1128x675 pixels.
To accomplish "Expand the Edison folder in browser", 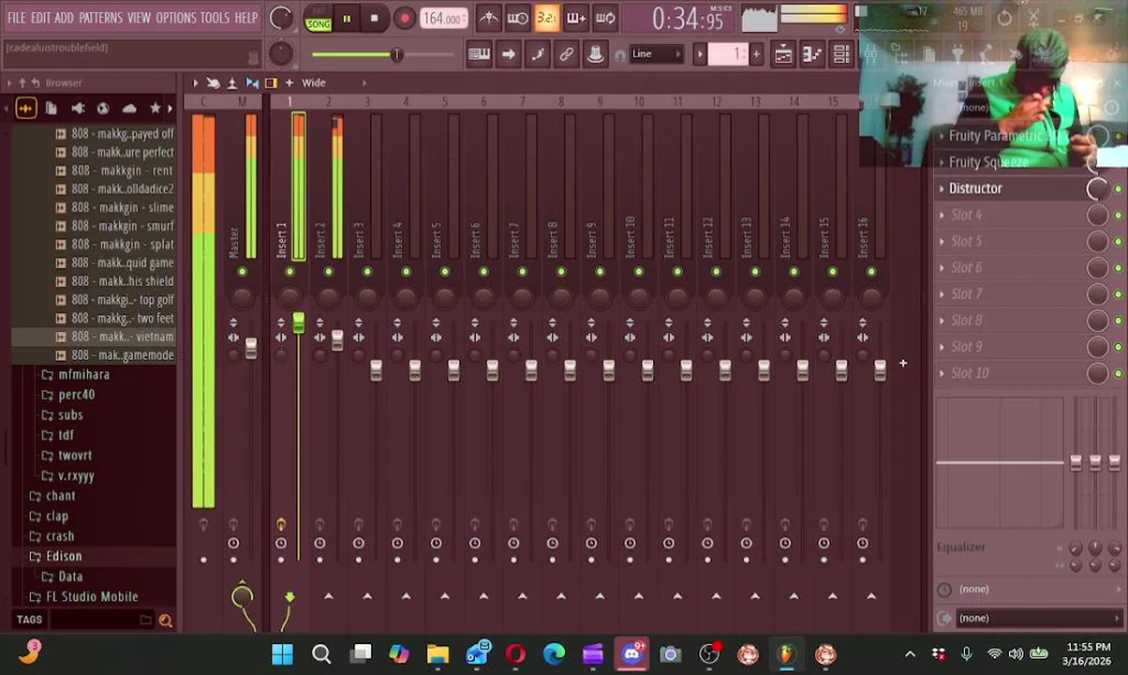I will coord(64,556).
